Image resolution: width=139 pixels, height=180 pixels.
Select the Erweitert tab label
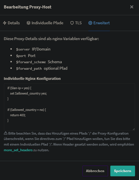(102, 23)
